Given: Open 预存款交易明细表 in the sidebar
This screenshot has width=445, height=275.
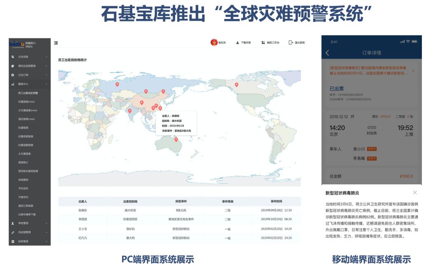Looking at the screenshot, I should pyautogui.click(x=28, y=171).
